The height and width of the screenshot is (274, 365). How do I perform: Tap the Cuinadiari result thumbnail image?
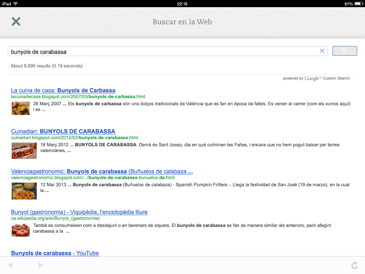24,151
